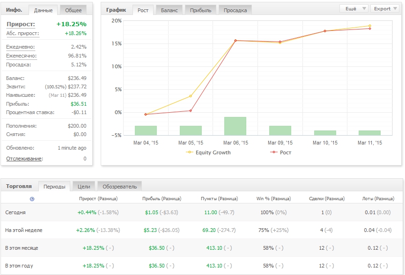
Task: Click the 69.20 weekly pips cell
Action: click(209, 230)
